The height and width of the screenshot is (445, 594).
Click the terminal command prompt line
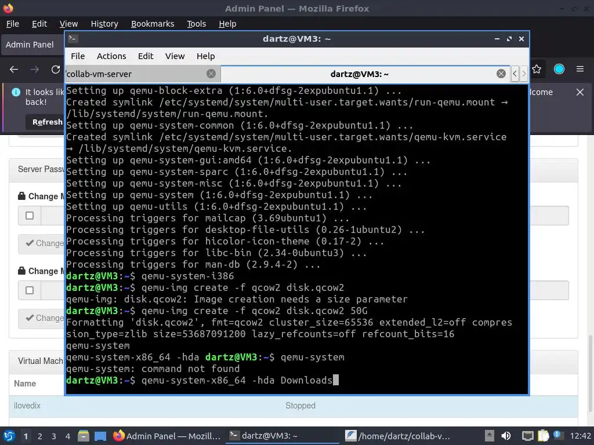pyautogui.click(x=202, y=380)
